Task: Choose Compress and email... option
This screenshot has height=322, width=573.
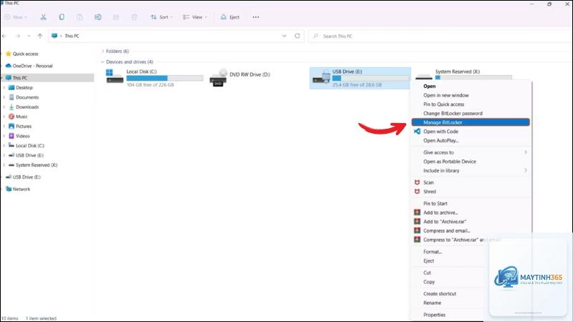Action: pos(446,230)
